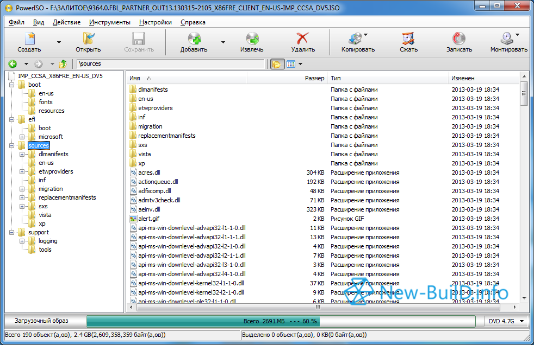The width and height of the screenshot is (534, 345).
Task: Sort by the Размер column header
Action: (287, 78)
